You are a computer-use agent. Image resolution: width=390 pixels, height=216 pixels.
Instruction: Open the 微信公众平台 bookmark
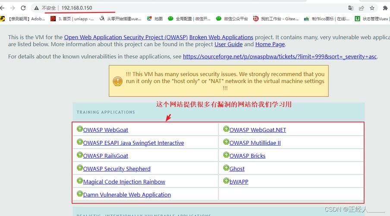(232, 19)
